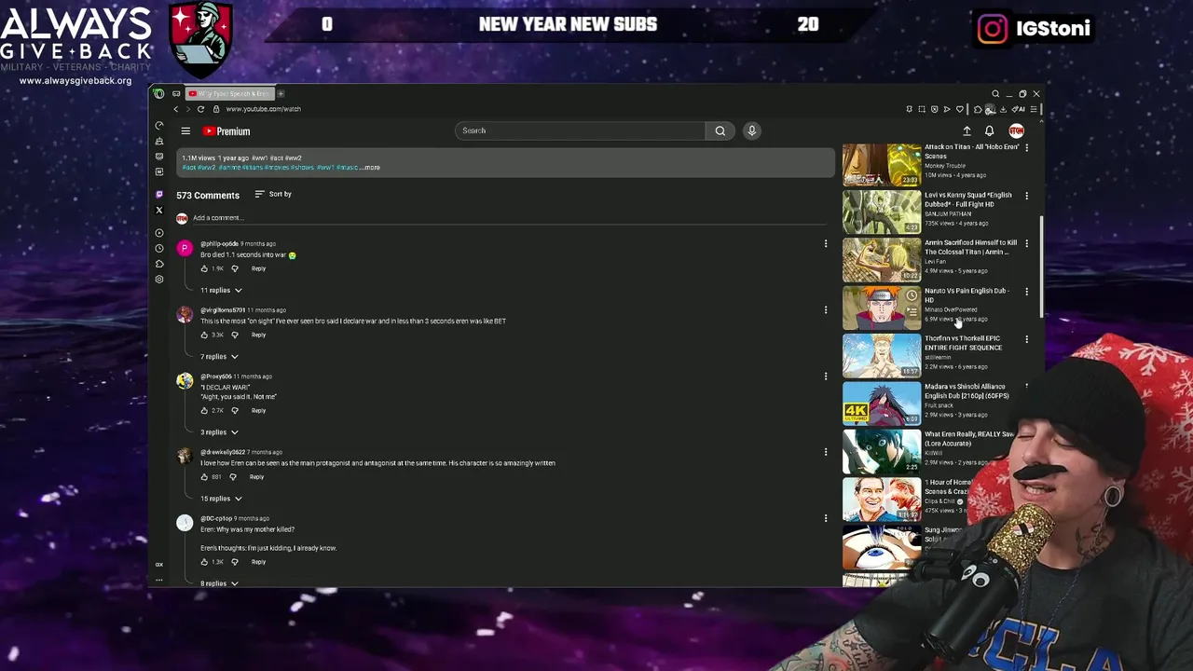Open options for 'Hobo Eren' video
Screen dimensions: 1193x671
tap(1026, 147)
